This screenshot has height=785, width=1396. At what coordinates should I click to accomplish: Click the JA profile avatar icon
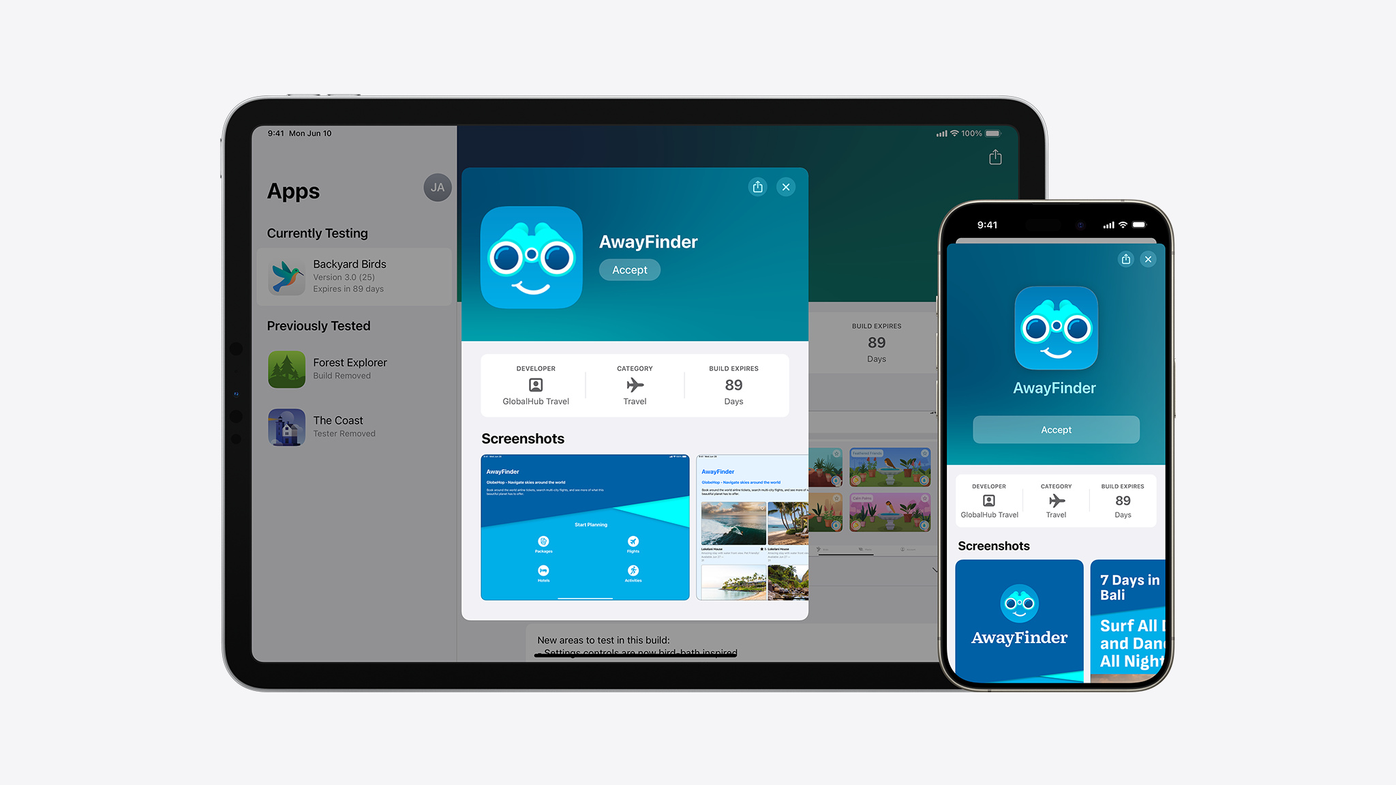(x=436, y=187)
